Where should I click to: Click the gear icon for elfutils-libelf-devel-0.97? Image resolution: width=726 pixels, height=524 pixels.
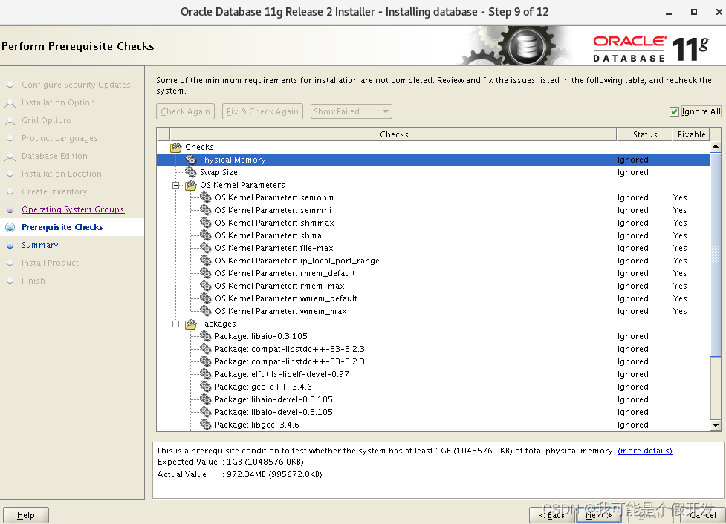(206, 374)
